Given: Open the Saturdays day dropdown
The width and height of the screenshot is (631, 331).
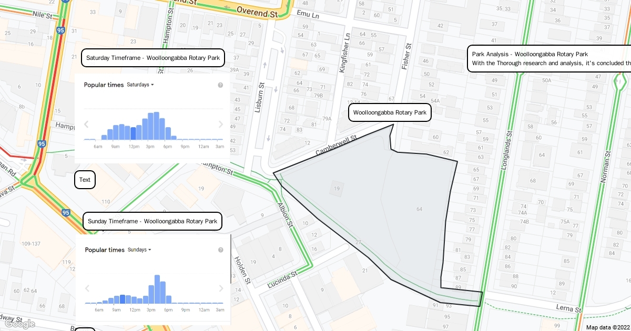Looking at the screenshot, I should [140, 85].
